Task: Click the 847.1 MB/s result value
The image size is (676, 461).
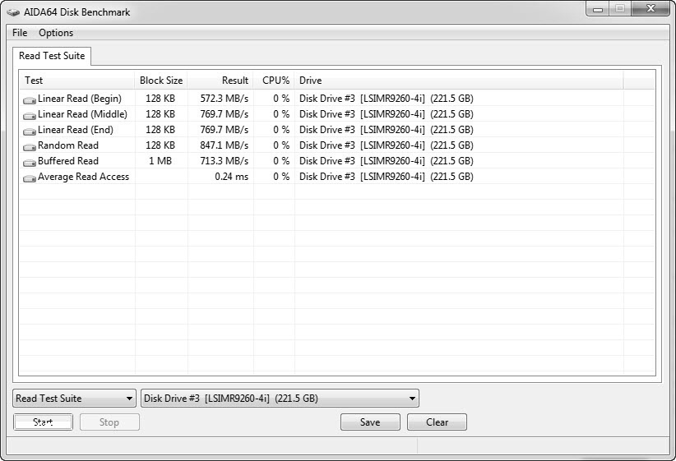Action: [x=225, y=145]
